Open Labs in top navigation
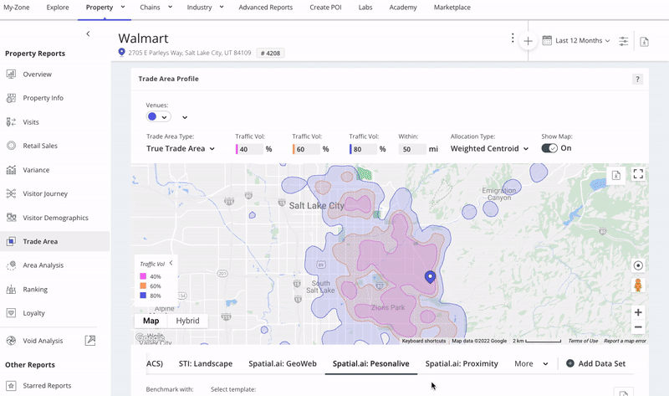The image size is (669, 396). pos(365,8)
